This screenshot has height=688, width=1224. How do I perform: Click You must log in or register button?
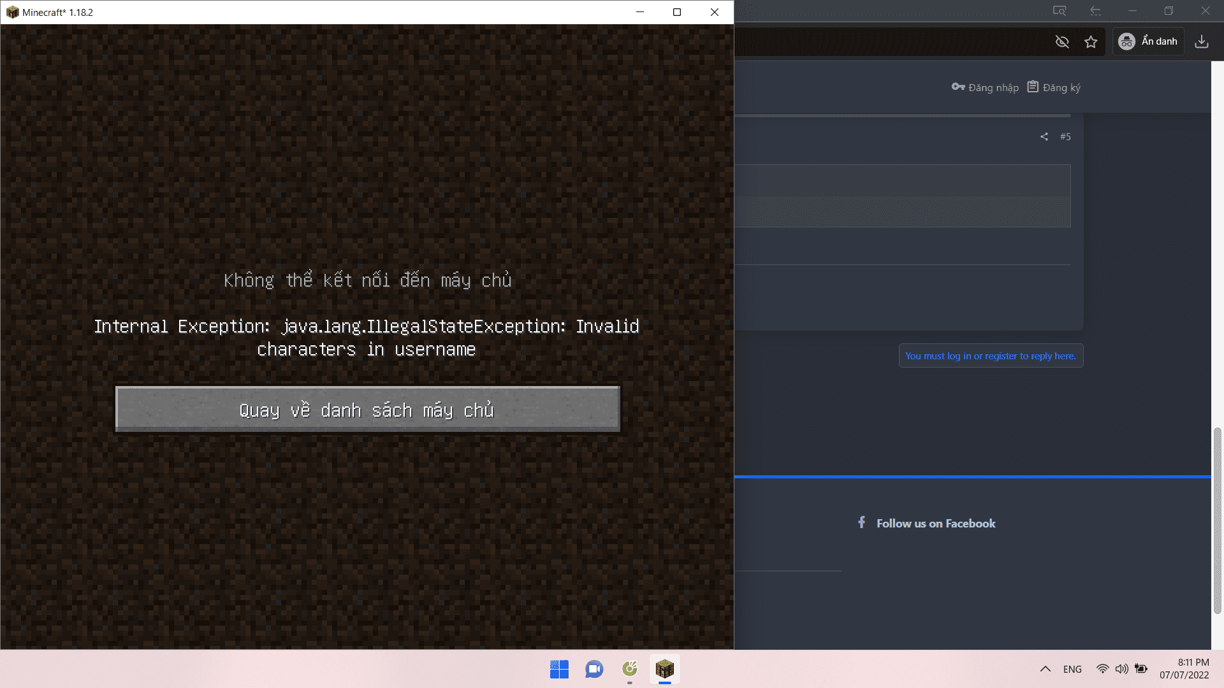coord(990,356)
